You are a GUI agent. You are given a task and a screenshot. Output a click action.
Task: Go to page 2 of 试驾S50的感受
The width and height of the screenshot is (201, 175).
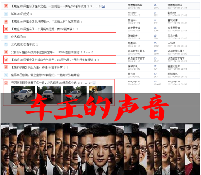coord(31,14)
